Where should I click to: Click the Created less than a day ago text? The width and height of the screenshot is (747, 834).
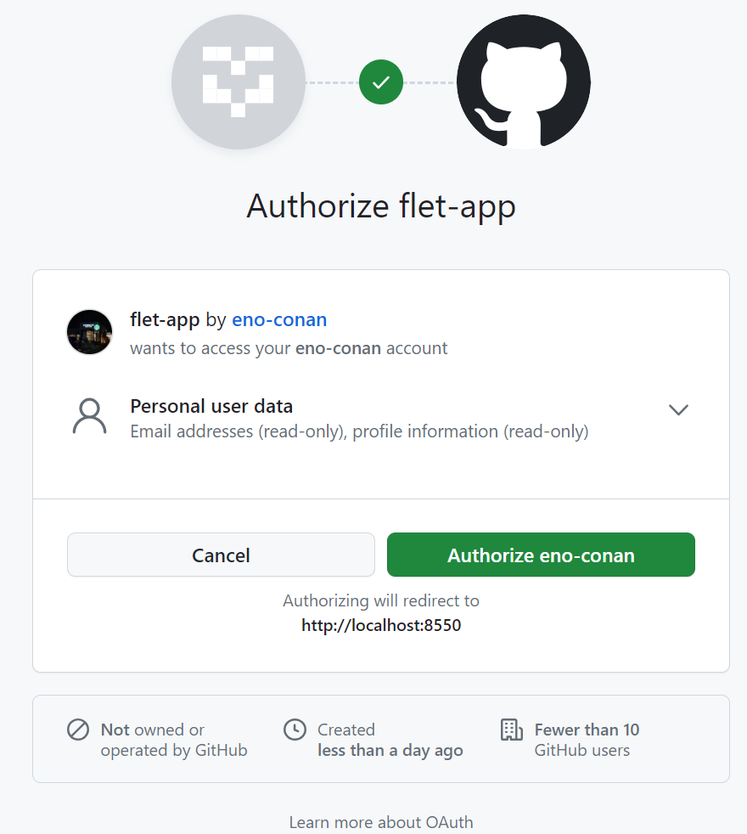[390, 740]
